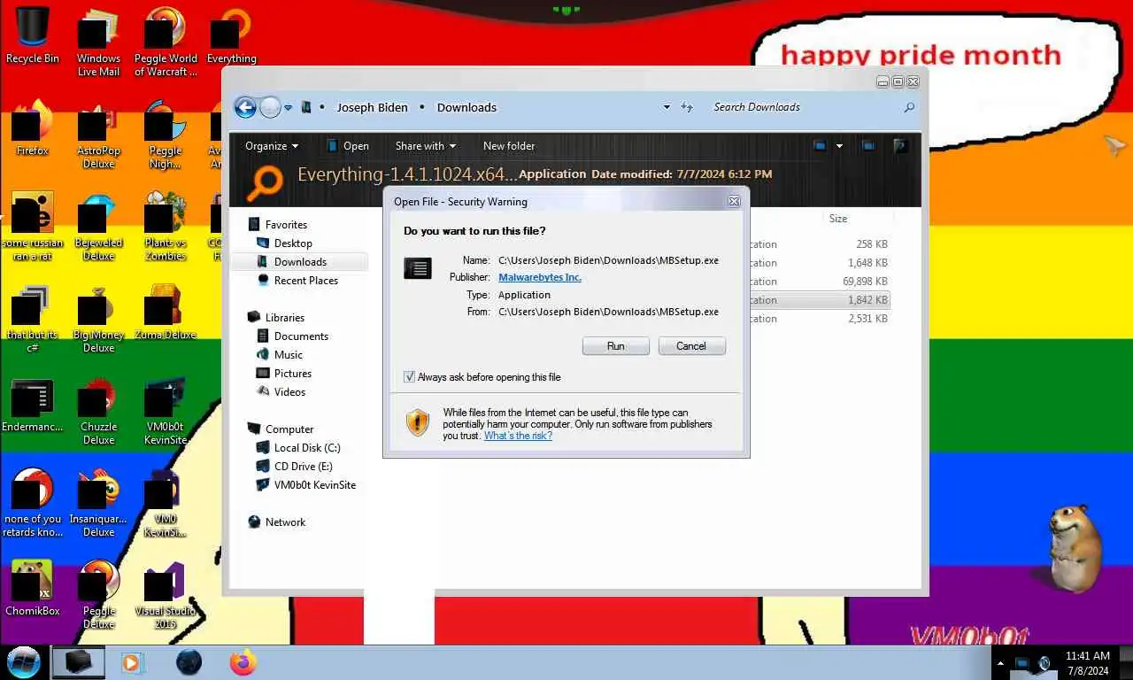The height and width of the screenshot is (680, 1133).
Task: Click the volume icon in system tray
Action: point(1044,663)
